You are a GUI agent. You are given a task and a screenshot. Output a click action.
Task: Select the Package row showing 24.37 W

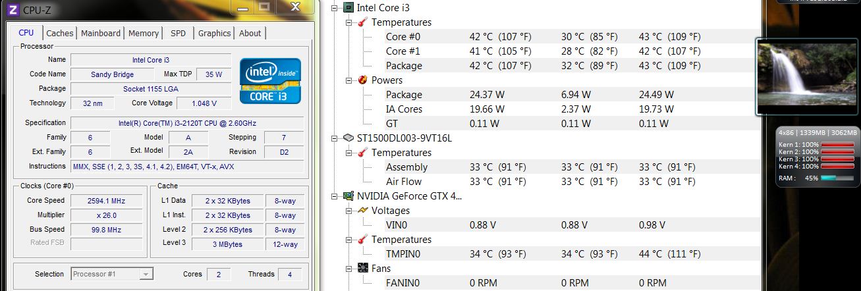coord(572,95)
